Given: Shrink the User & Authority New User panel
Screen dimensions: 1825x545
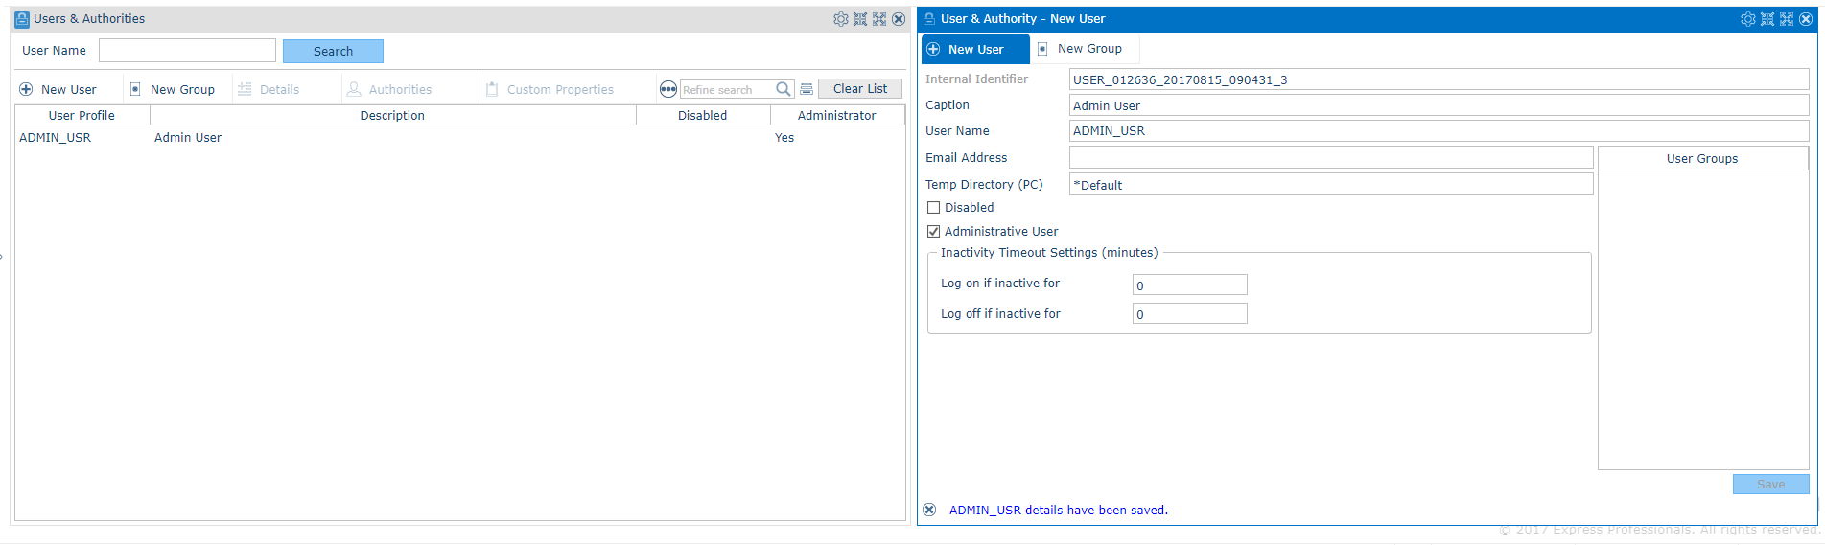Looking at the screenshot, I should click(x=1767, y=19).
